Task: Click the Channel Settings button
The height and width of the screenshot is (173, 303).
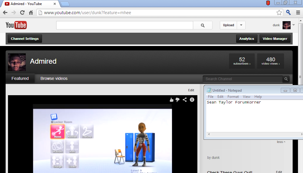Action: click(x=25, y=39)
